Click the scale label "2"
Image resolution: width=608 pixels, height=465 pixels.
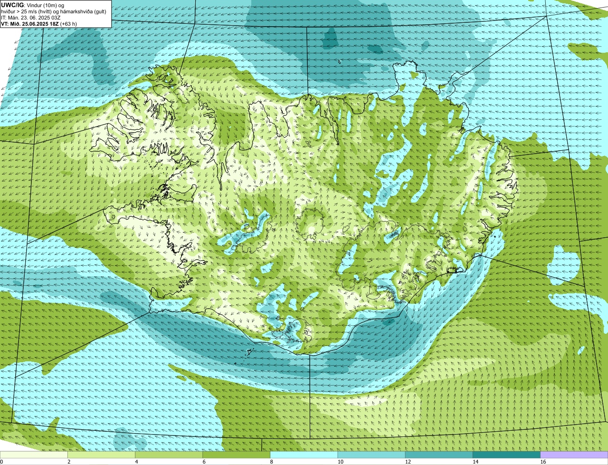69,462
